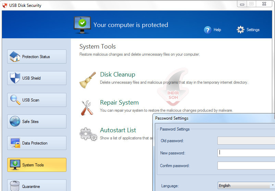Viewport: 275px width, 191px height.
Task: Close the USB Disk Security window
Action: point(264,4)
